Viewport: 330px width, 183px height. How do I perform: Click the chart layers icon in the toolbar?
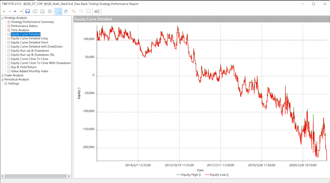pyautogui.click(x=97, y=11)
